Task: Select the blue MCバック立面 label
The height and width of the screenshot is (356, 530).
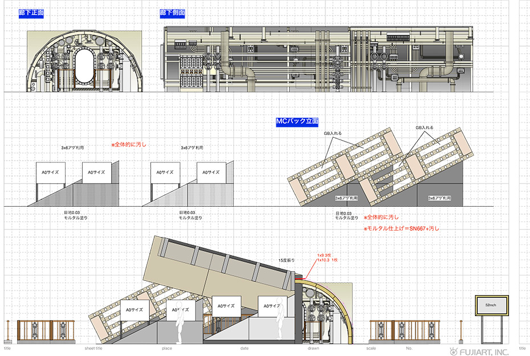Action: [297, 121]
